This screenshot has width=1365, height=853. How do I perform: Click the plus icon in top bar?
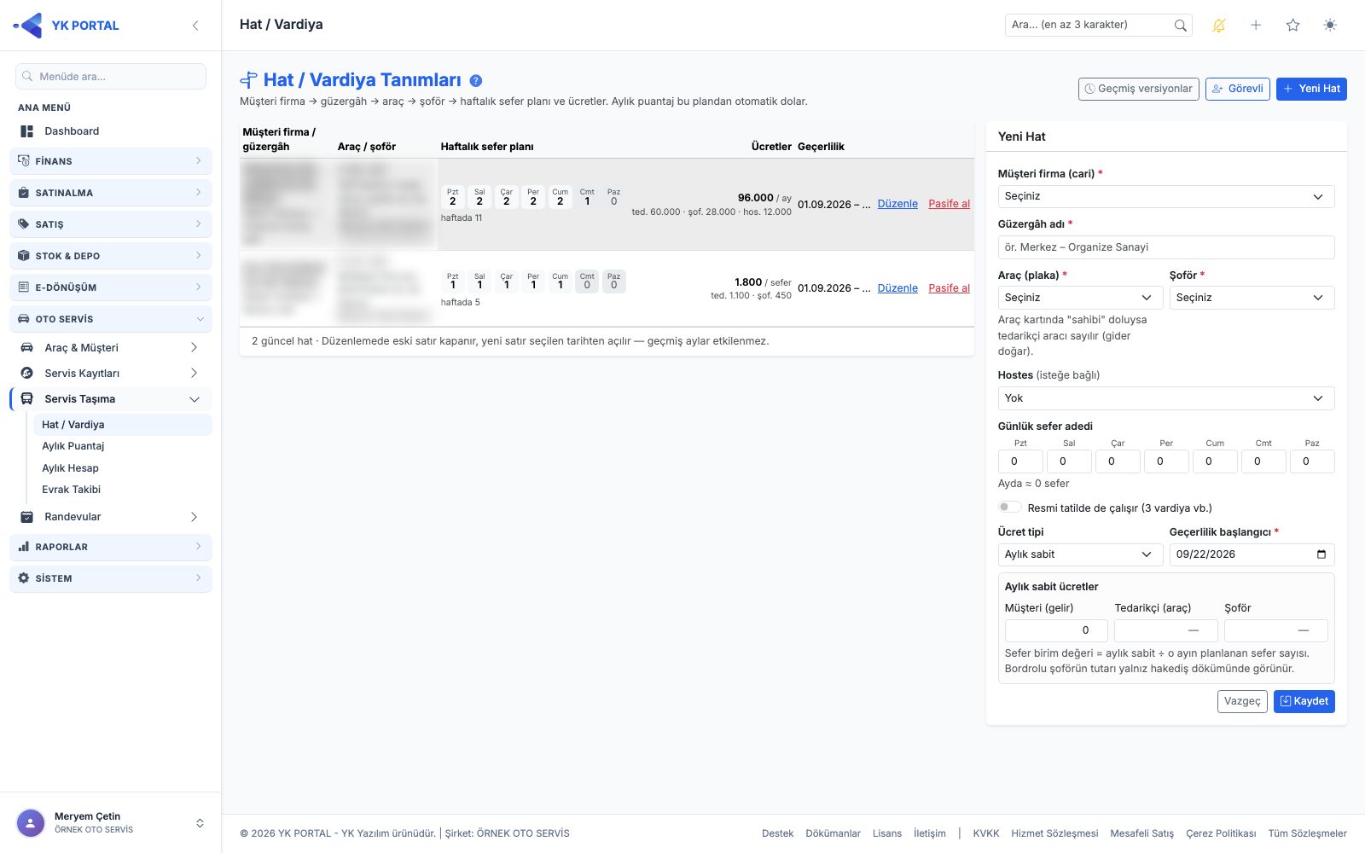1256,26
